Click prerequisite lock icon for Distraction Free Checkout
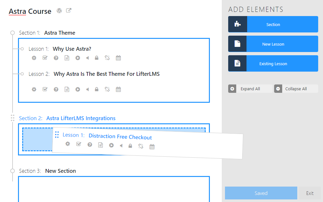Image resolution: width=323 pixels, height=202 pixels. (x=130, y=146)
